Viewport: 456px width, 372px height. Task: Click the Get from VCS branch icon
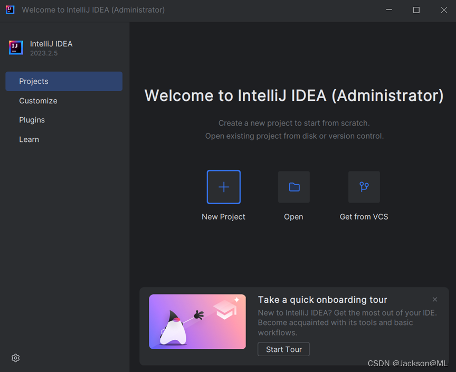coord(364,187)
